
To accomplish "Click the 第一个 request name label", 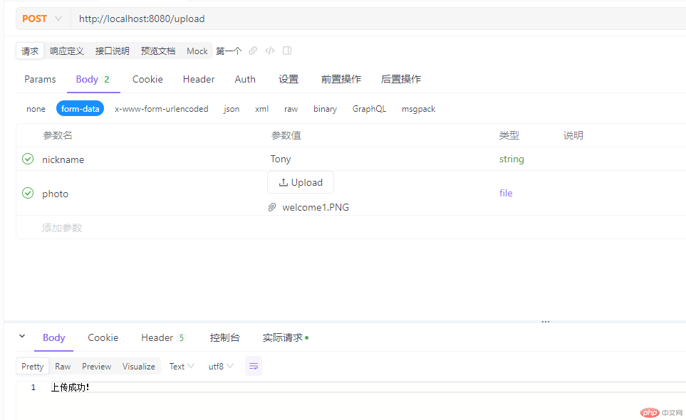I will (229, 51).
